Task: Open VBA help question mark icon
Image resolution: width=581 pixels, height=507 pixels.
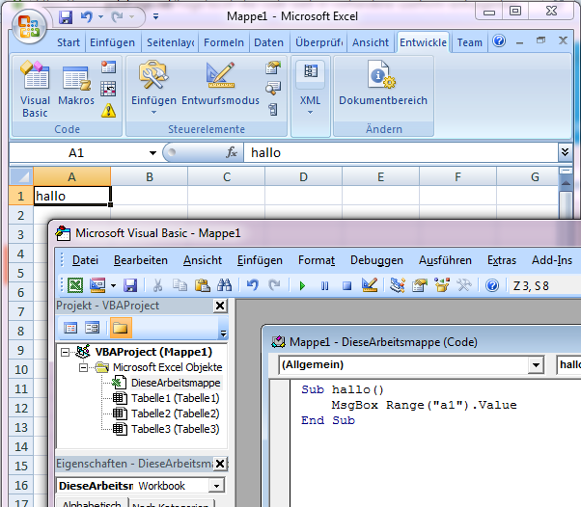Action: point(492,285)
